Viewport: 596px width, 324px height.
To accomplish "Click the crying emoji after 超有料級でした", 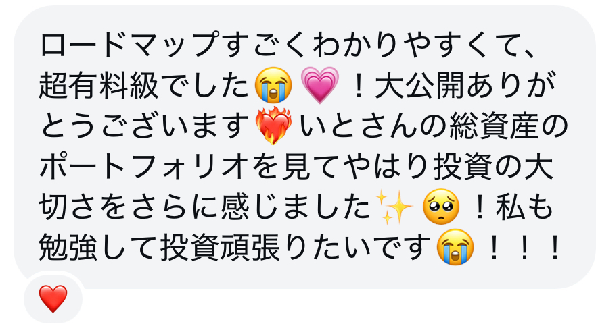I will [273, 85].
